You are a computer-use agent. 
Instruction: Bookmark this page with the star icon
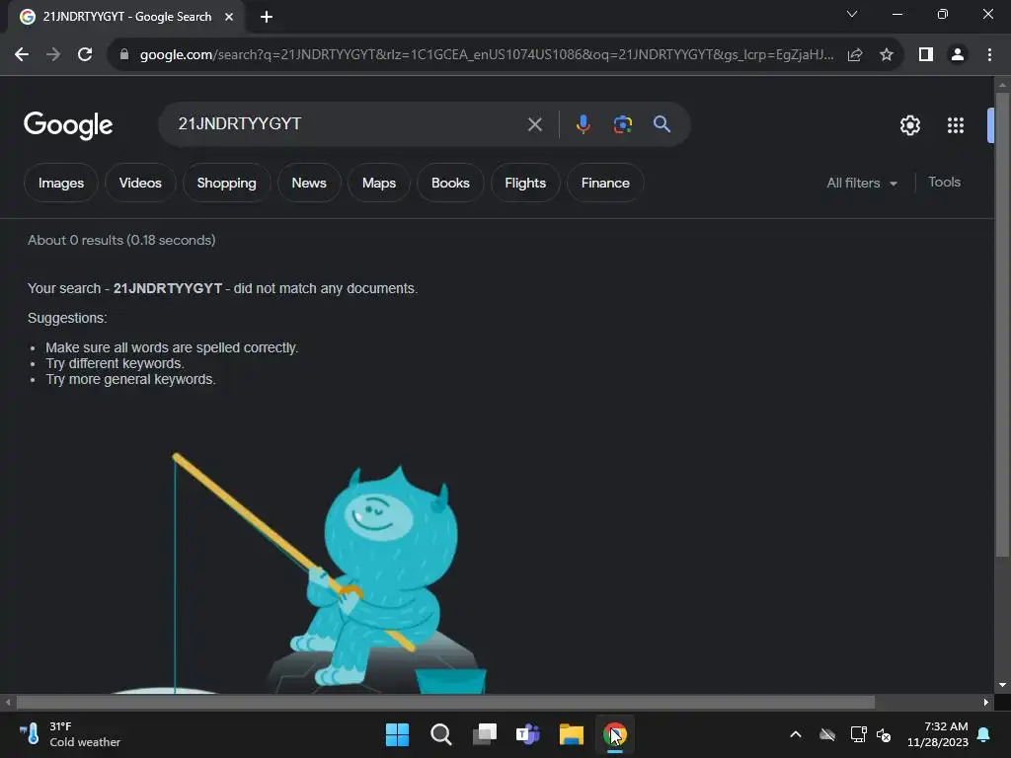pyautogui.click(x=887, y=55)
